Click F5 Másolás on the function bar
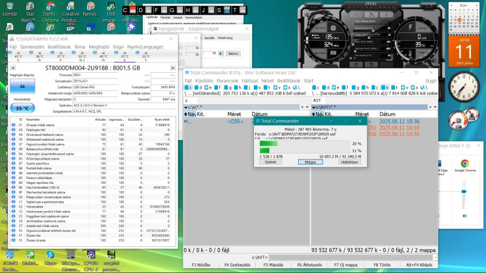This screenshot has width=486, height=273. click(273, 265)
